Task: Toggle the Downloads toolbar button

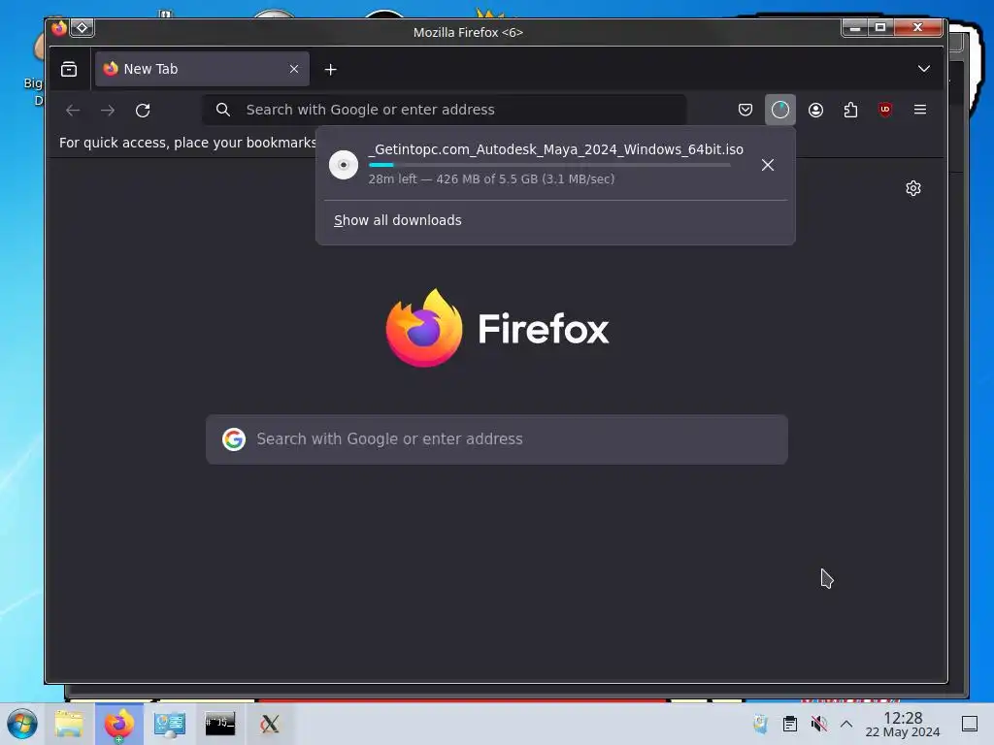Action: tap(779, 110)
